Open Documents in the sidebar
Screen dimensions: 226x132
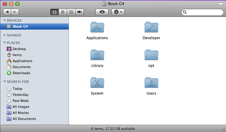(34, 67)
